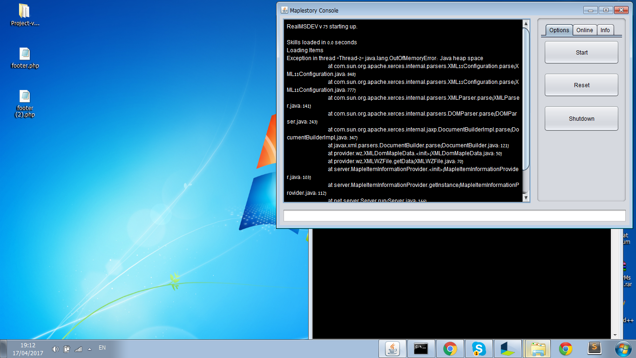This screenshot has height=358, width=636.
Task: Click the XMLDomMapleData.java:50 stack line
Action: click(415, 153)
